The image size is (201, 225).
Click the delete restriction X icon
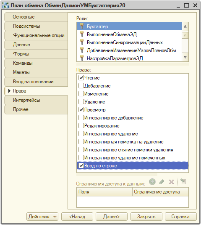tap(171, 182)
